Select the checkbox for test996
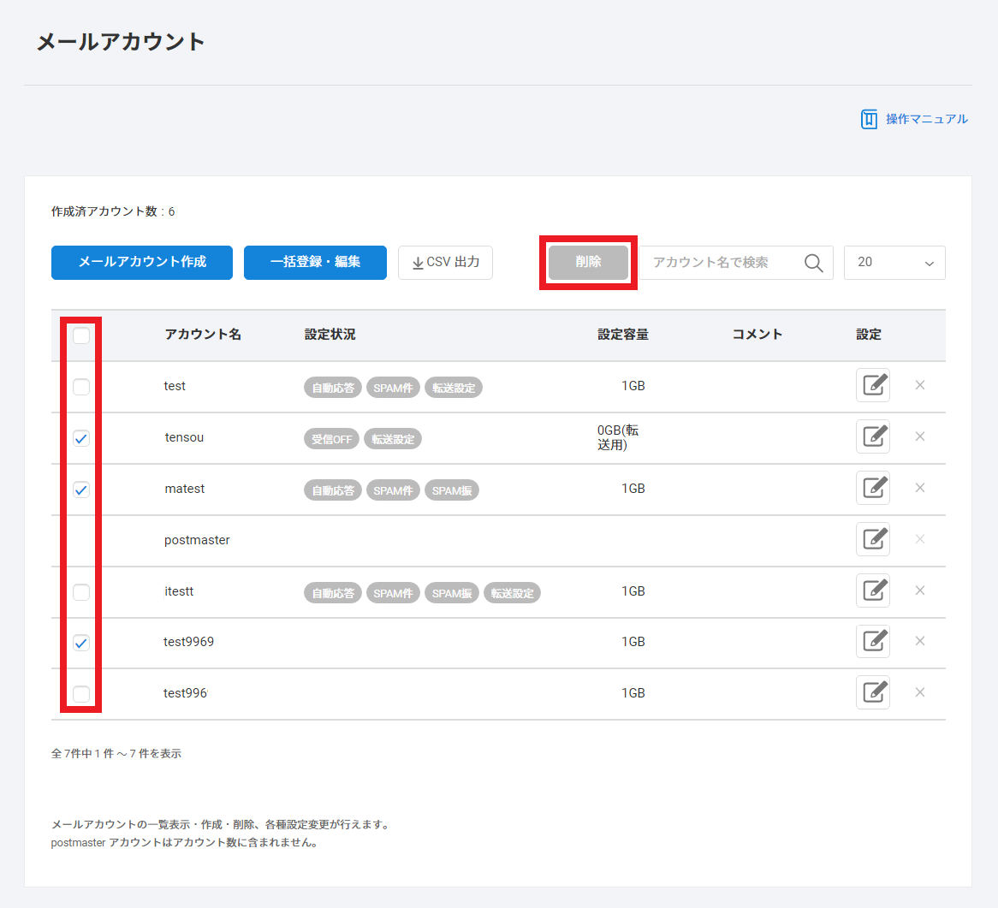The height and width of the screenshot is (908, 998). click(x=81, y=693)
